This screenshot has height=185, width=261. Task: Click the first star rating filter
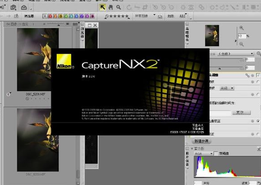click(111, 16)
